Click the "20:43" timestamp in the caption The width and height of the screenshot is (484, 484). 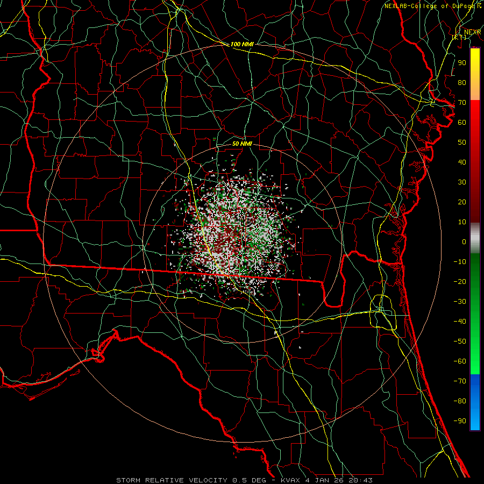coord(361,480)
